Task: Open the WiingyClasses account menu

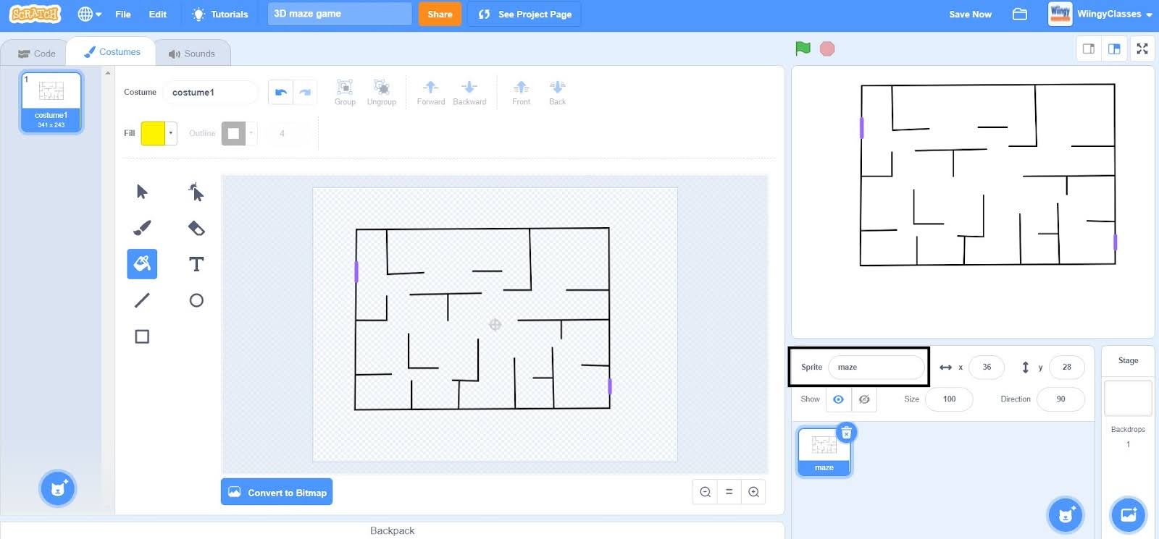Action: click(1101, 14)
